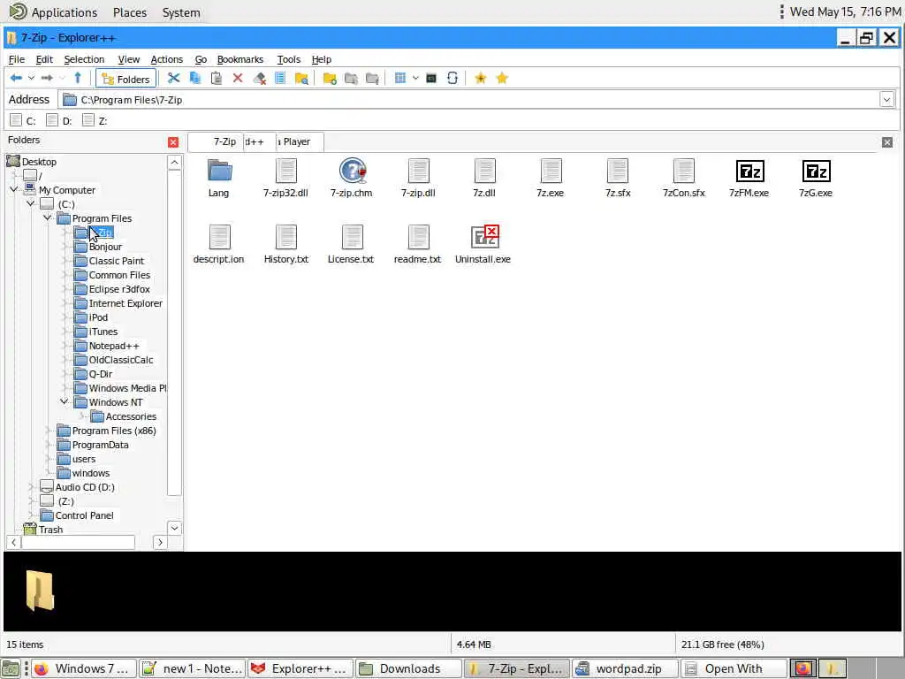Click the Organize Bookmarks star icon
This screenshot has height=679, width=905.
coord(502,78)
